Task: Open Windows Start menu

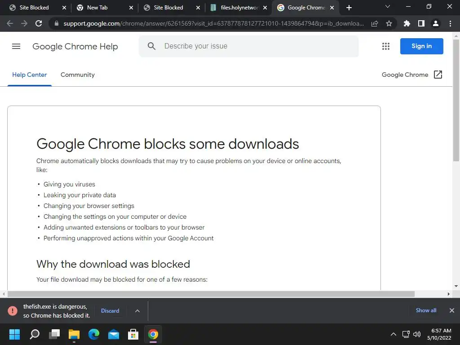Action: [14, 334]
